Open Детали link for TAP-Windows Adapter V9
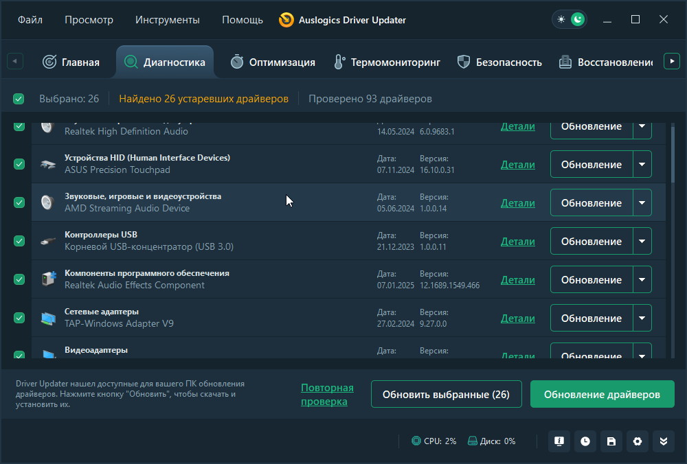The width and height of the screenshot is (687, 464). click(x=518, y=318)
